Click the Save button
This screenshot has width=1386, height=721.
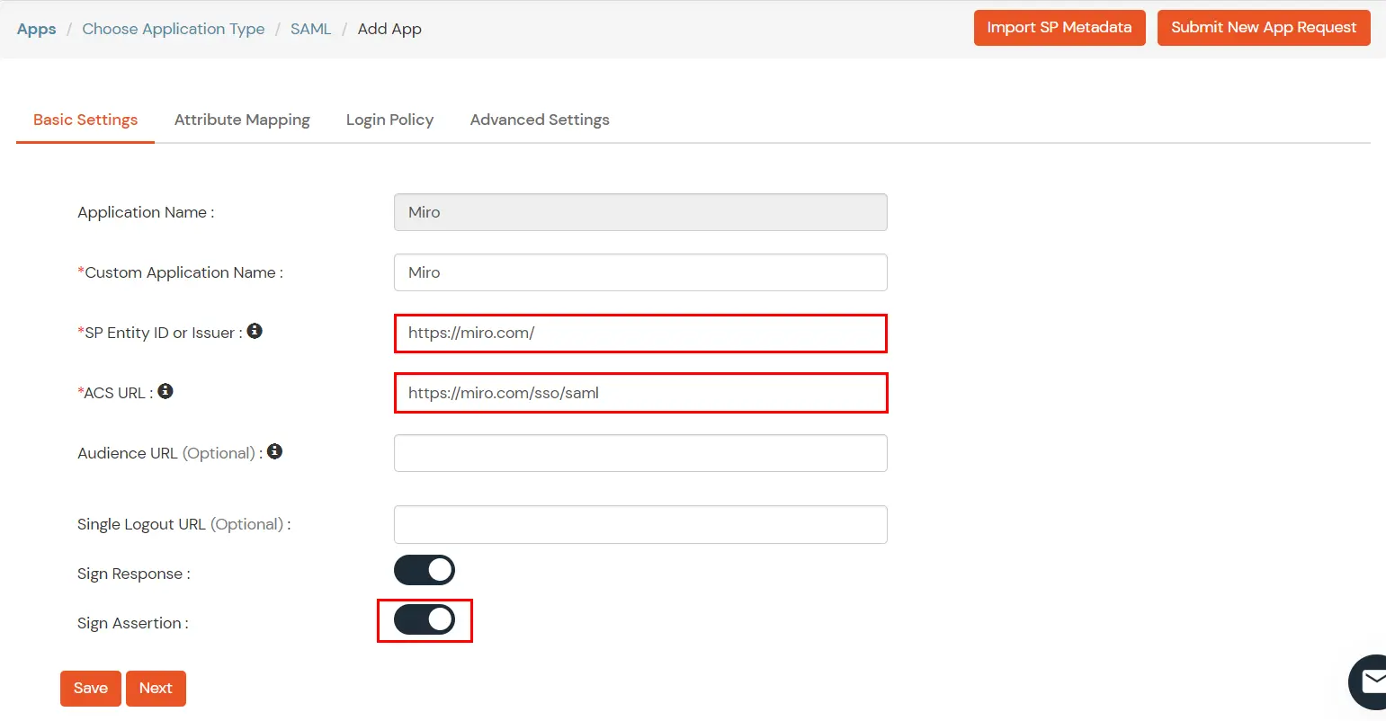tap(91, 689)
